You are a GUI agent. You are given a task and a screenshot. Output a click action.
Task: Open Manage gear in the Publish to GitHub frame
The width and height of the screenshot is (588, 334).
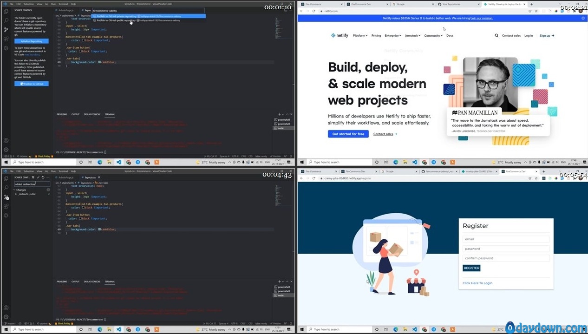(x=6, y=150)
